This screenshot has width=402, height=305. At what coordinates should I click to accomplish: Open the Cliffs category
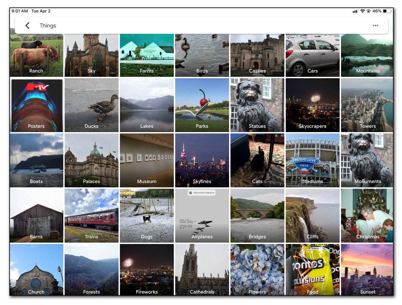(313, 216)
